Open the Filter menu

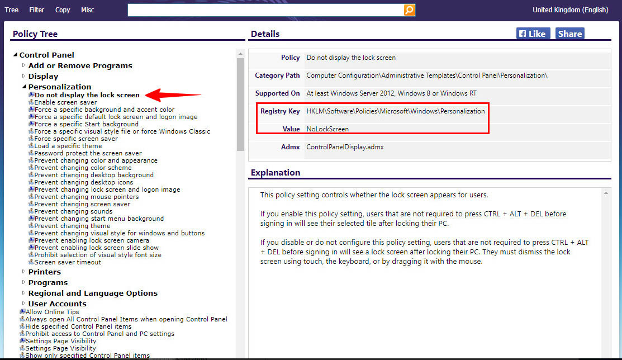click(36, 10)
